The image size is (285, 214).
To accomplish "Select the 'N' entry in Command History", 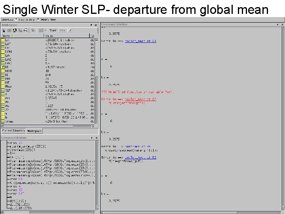I will (x=11, y=197).
